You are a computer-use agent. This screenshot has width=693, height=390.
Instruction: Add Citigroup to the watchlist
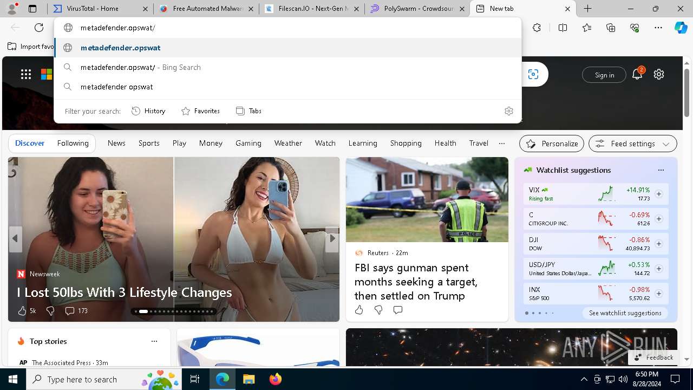point(659,219)
